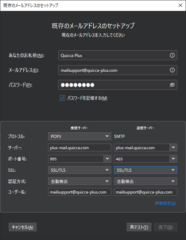Click the キャンセル button
Screen dimensions: 186x240
tap(22, 227)
